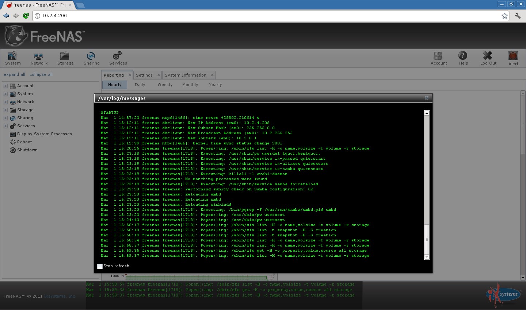The image size is (526, 310).
Task: Select Shutdown in the sidebar
Action: pos(27,150)
